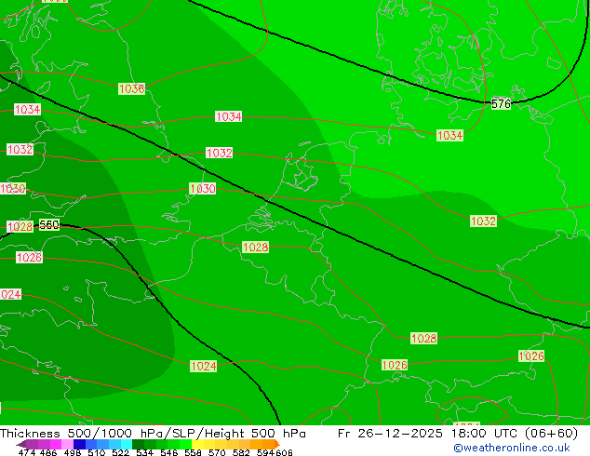Click the darkest green legend swatch above 534
The height and width of the screenshot is (456, 590).
coord(138,444)
